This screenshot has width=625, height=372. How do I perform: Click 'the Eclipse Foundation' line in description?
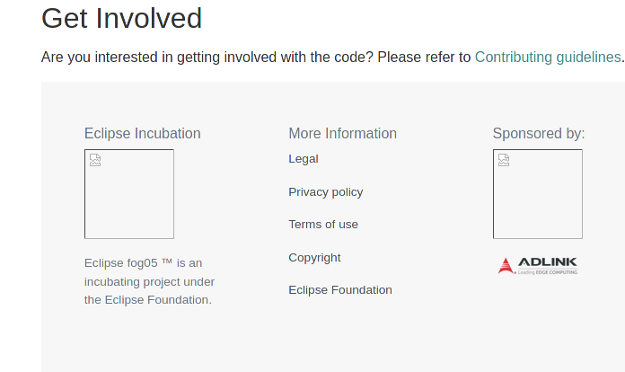147,300
